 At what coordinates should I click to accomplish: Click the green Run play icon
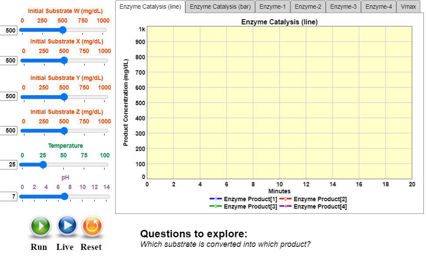(40, 226)
